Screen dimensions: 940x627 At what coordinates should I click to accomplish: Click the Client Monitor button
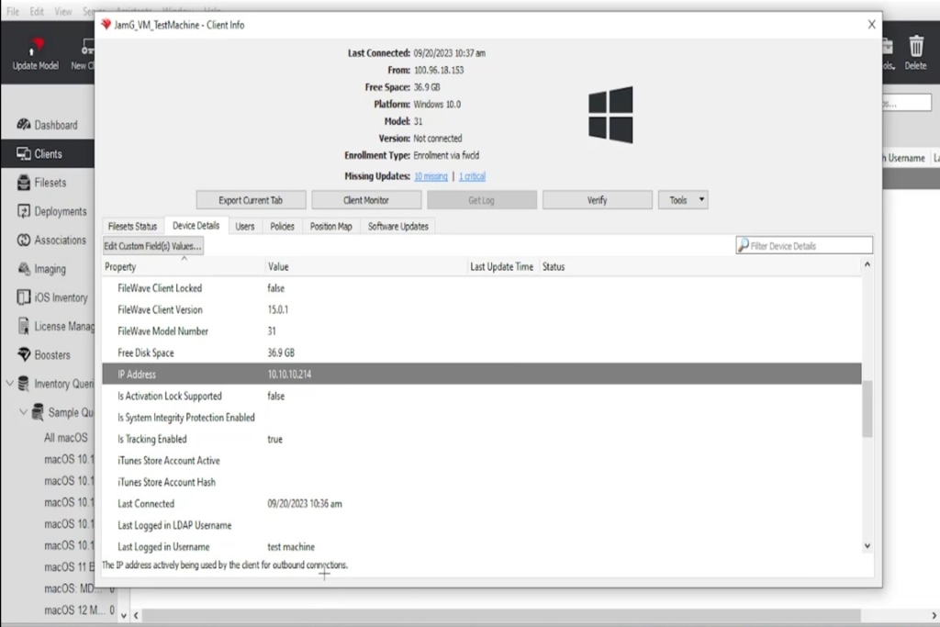pos(366,200)
